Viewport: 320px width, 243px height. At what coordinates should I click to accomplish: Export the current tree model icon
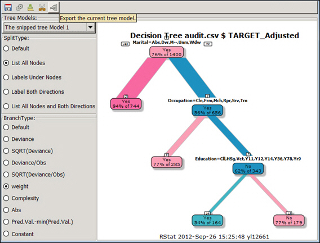pyautogui.click(x=54, y=7)
